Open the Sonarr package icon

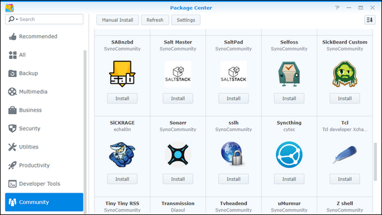click(x=178, y=154)
